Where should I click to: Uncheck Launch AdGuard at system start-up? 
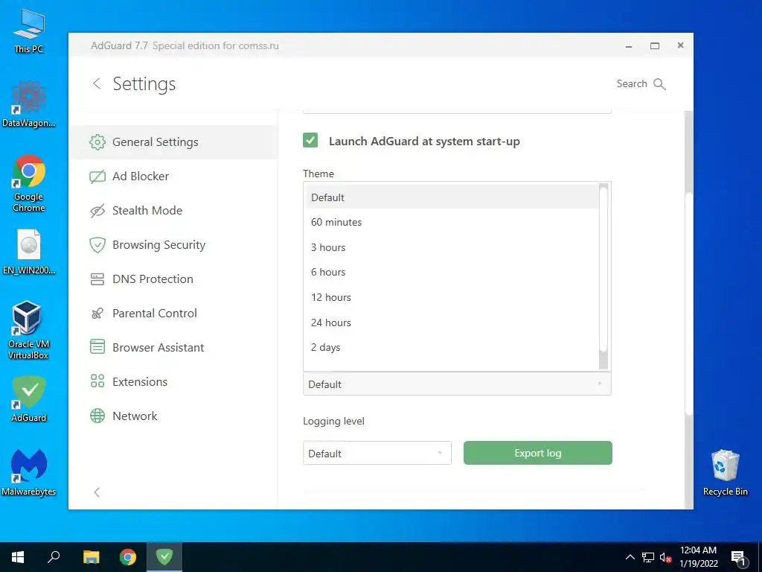pos(310,141)
